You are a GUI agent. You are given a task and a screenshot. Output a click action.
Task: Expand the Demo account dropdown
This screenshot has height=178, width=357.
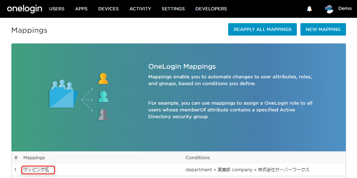tap(345, 9)
